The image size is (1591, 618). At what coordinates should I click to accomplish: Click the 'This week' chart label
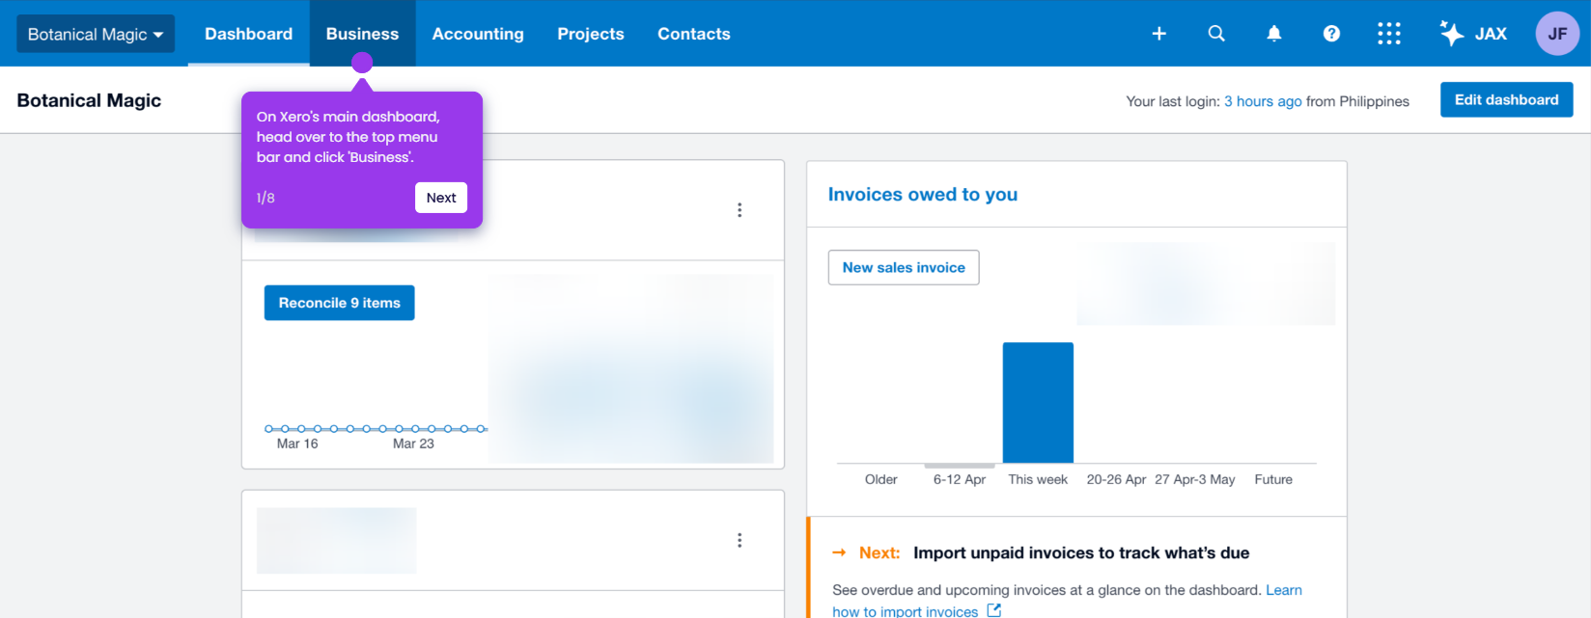tap(1038, 479)
